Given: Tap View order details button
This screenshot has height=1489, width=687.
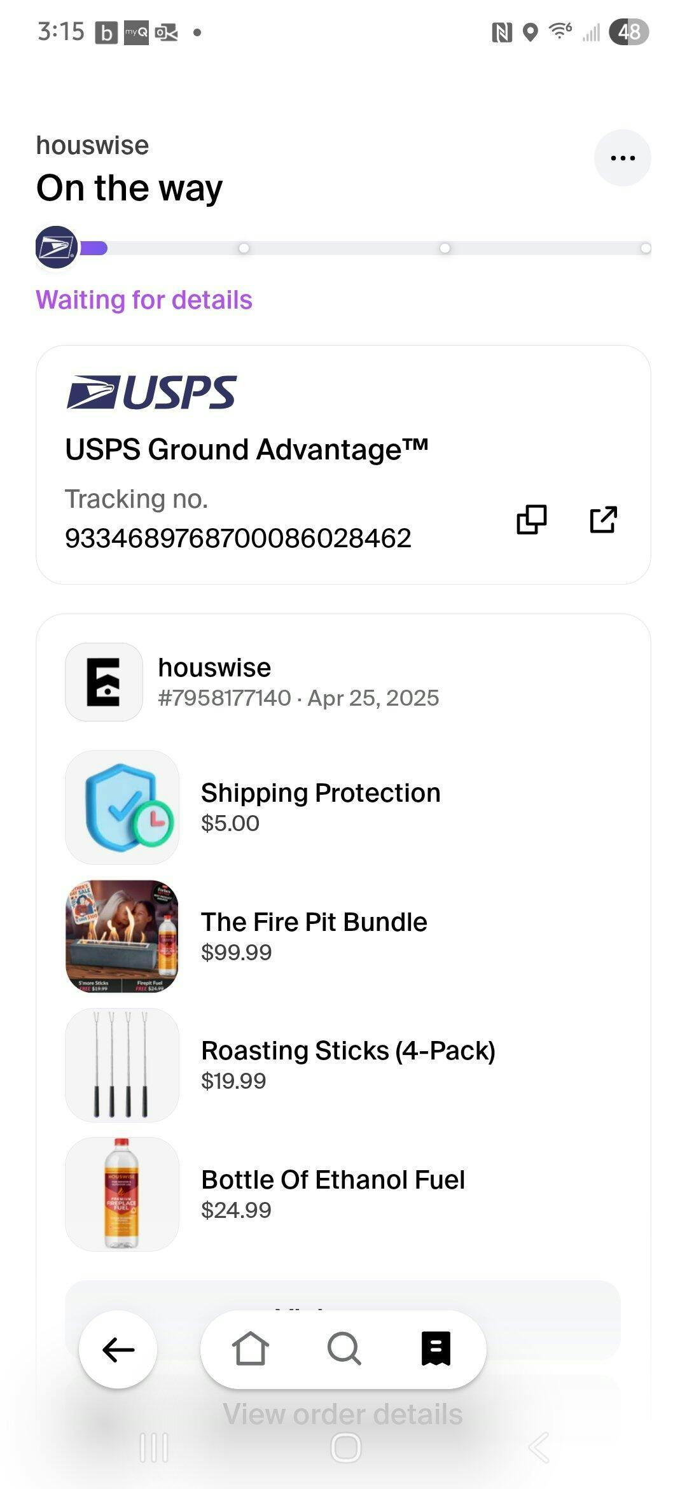Looking at the screenshot, I should pyautogui.click(x=343, y=1414).
